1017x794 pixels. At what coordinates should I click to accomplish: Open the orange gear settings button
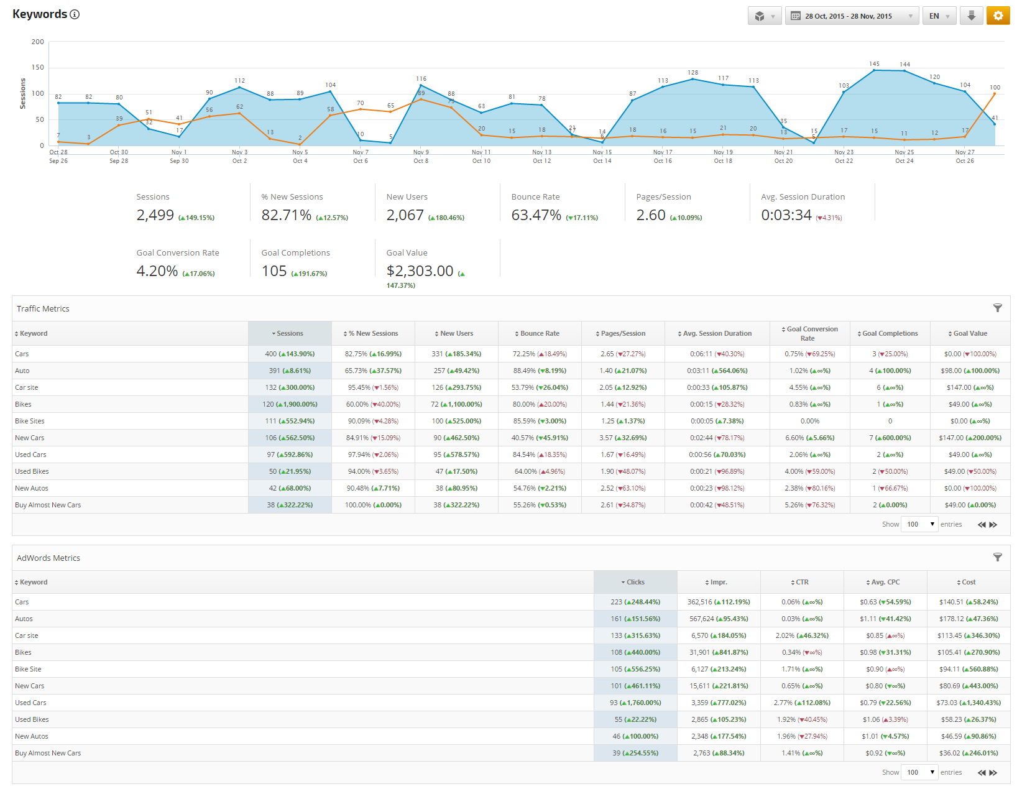coord(998,16)
